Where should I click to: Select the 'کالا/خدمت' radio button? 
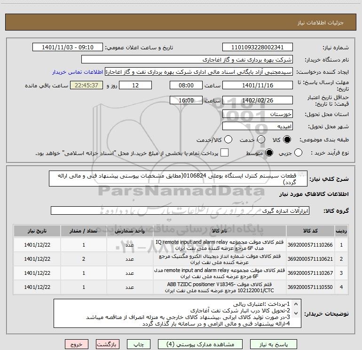pos(228,140)
